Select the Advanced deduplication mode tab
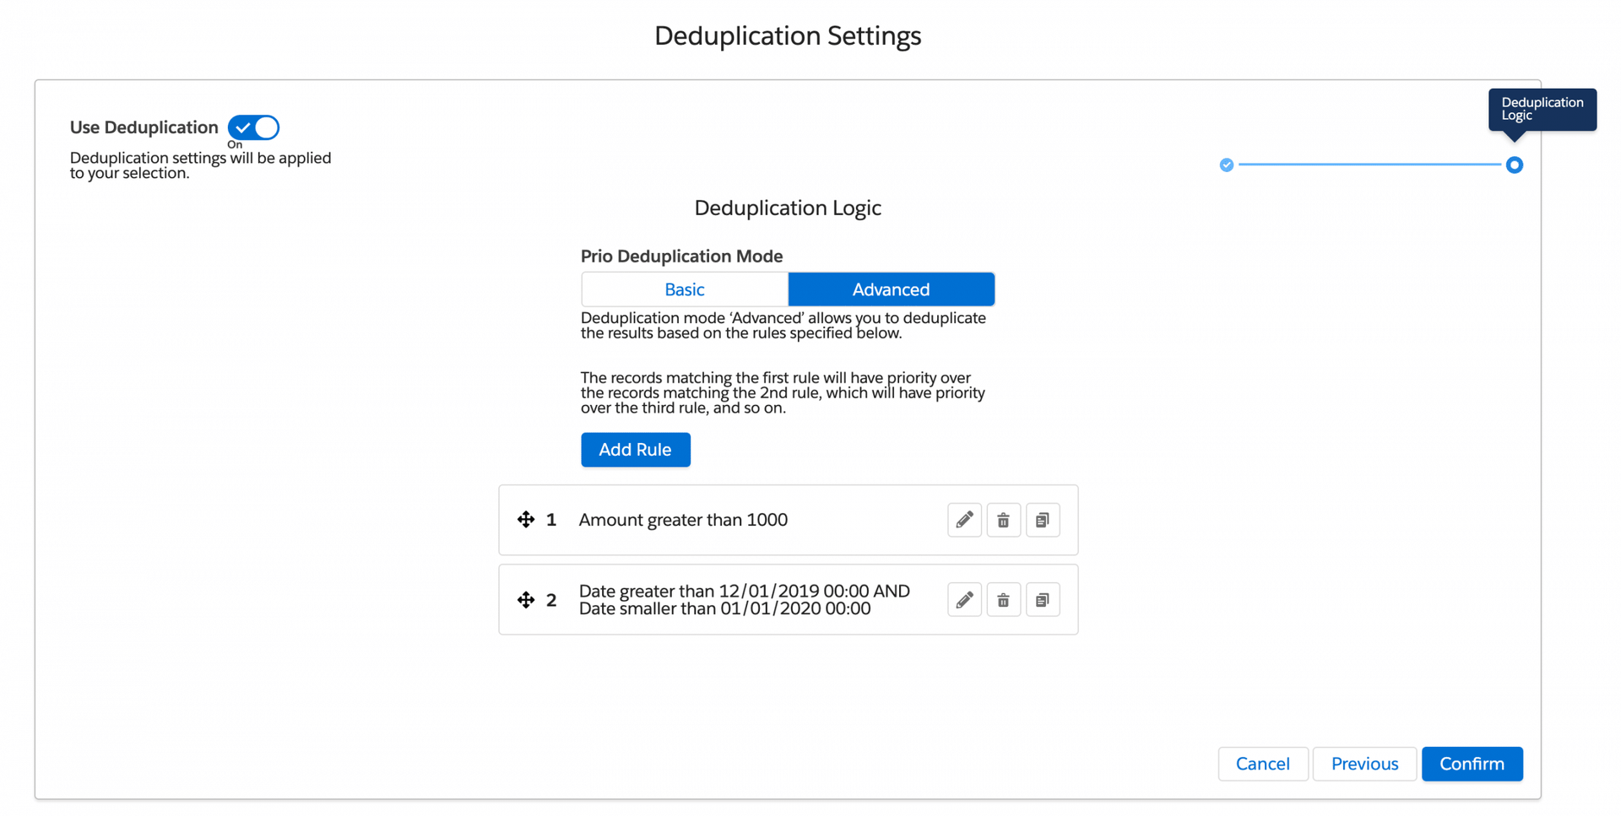Image resolution: width=1621 pixels, height=816 pixels. (x=891, y=289)
